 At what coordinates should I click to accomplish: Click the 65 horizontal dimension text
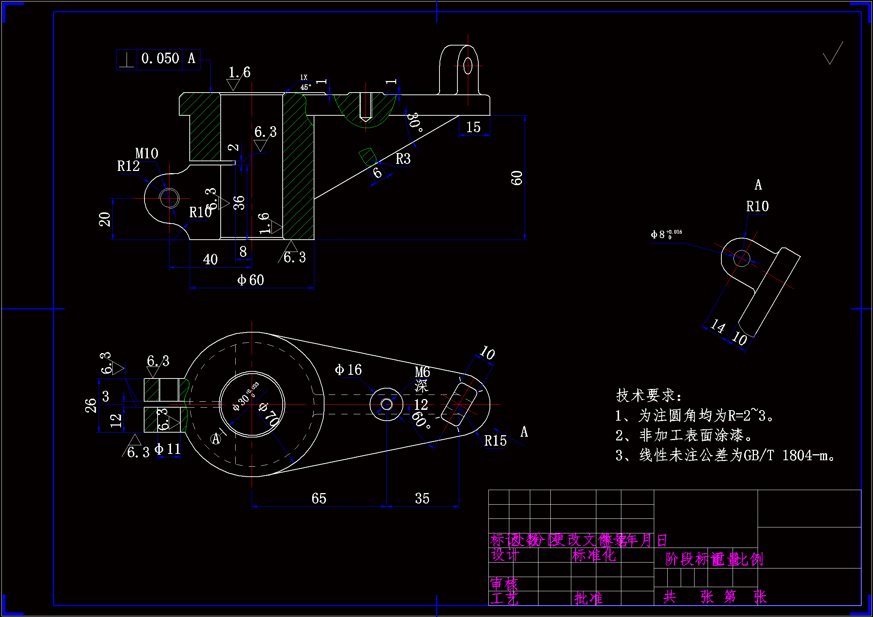[319, 498]
